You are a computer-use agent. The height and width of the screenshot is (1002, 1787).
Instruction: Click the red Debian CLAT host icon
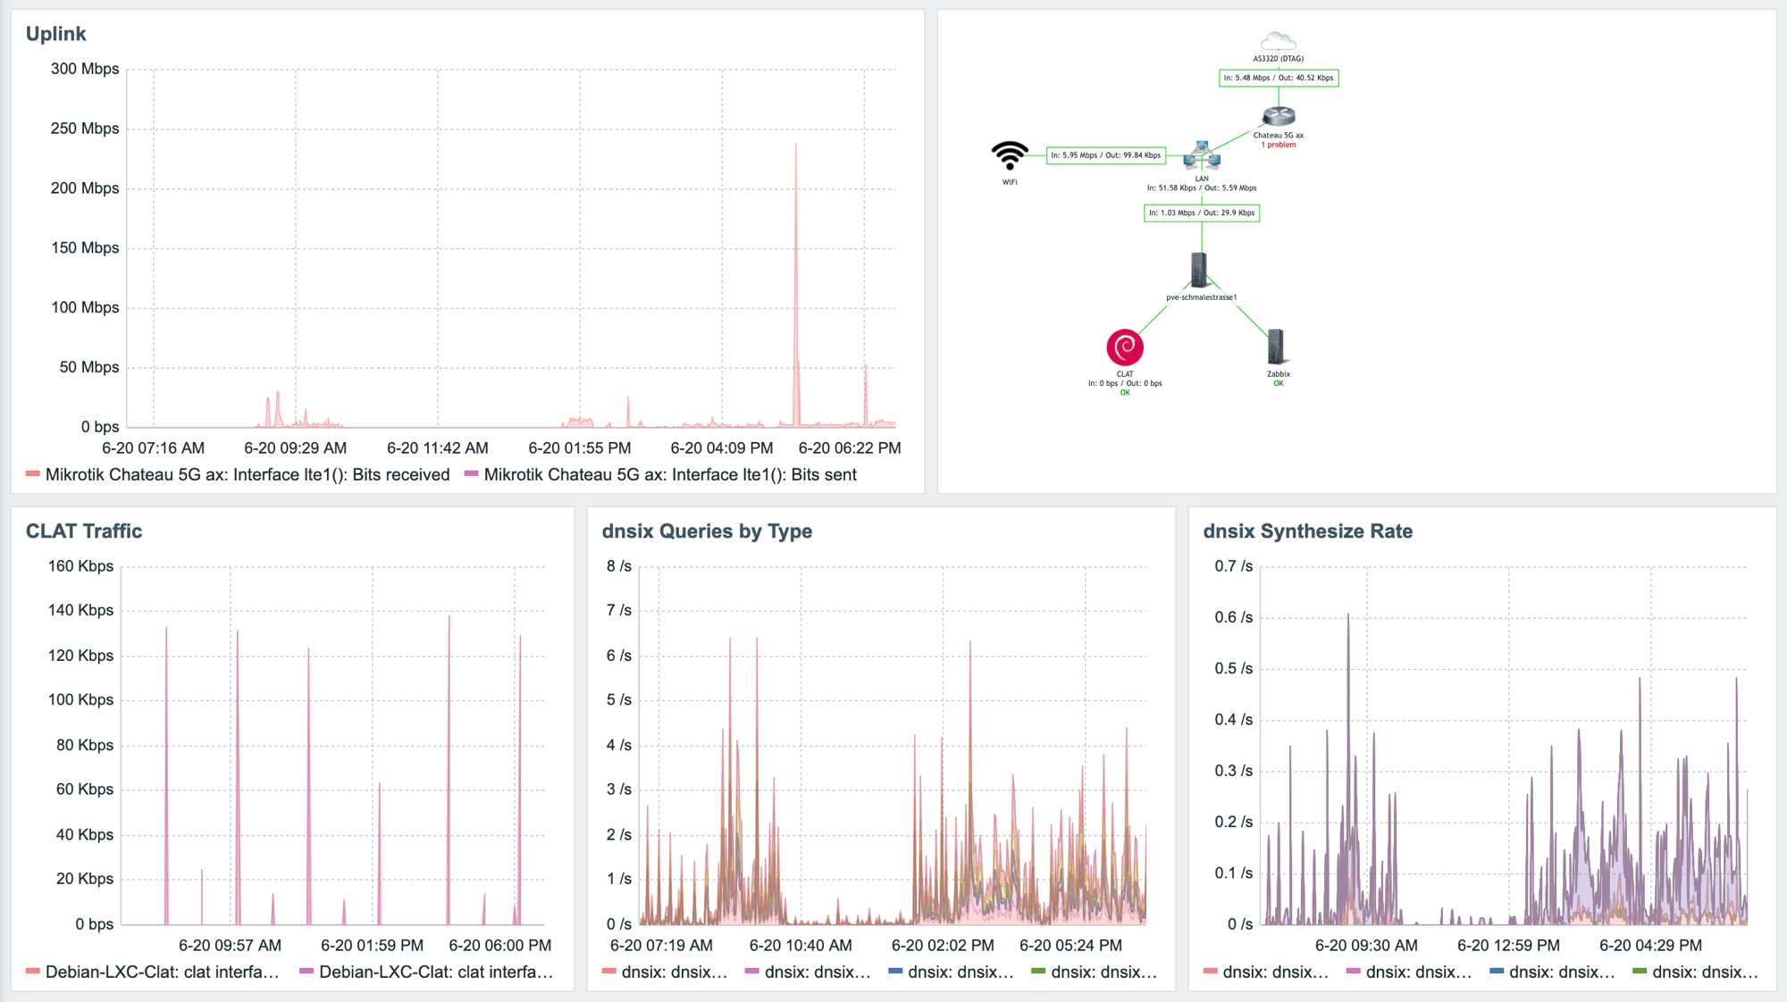click(x=1125, y=347)
